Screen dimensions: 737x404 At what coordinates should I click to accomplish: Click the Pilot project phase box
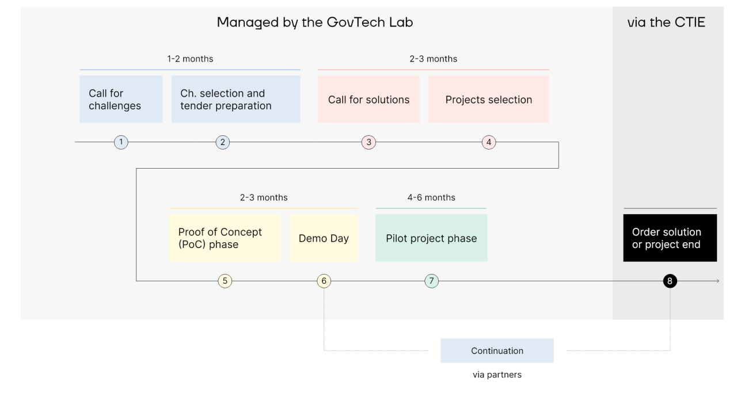tap(431, 238)
